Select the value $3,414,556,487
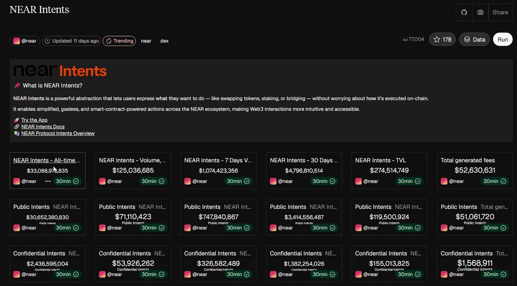Screen dimensions: 517x286 pyautogui.click(x=304, y=217)
